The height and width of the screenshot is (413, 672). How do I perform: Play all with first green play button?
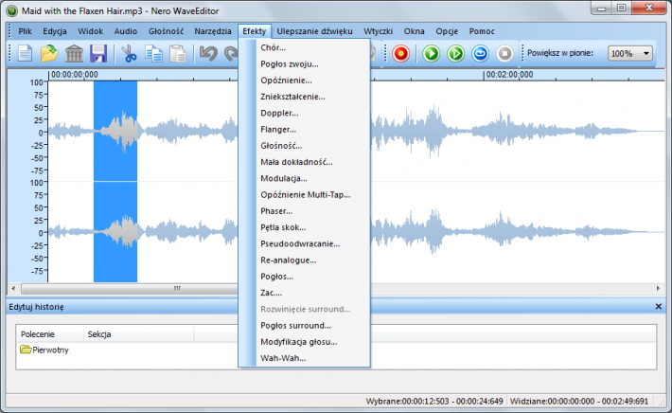click(x=432, y=54)
